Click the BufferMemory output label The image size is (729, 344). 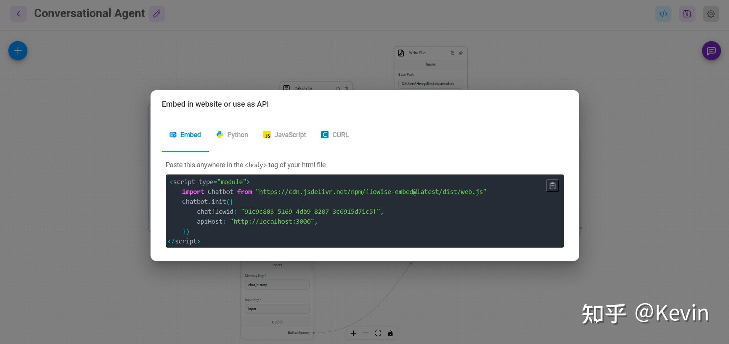click(299, 333)
